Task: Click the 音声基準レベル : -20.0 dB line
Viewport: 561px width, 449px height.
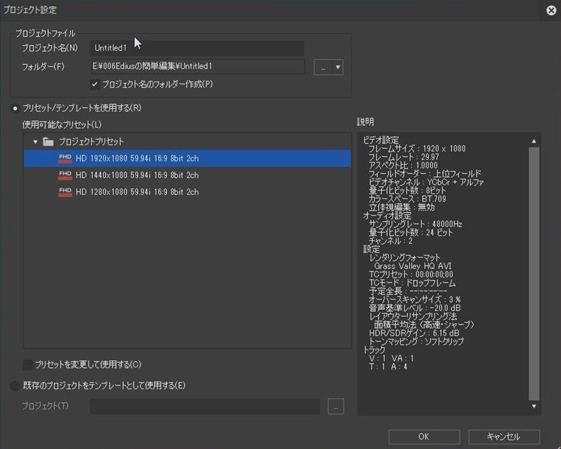Action: (414, 308)
